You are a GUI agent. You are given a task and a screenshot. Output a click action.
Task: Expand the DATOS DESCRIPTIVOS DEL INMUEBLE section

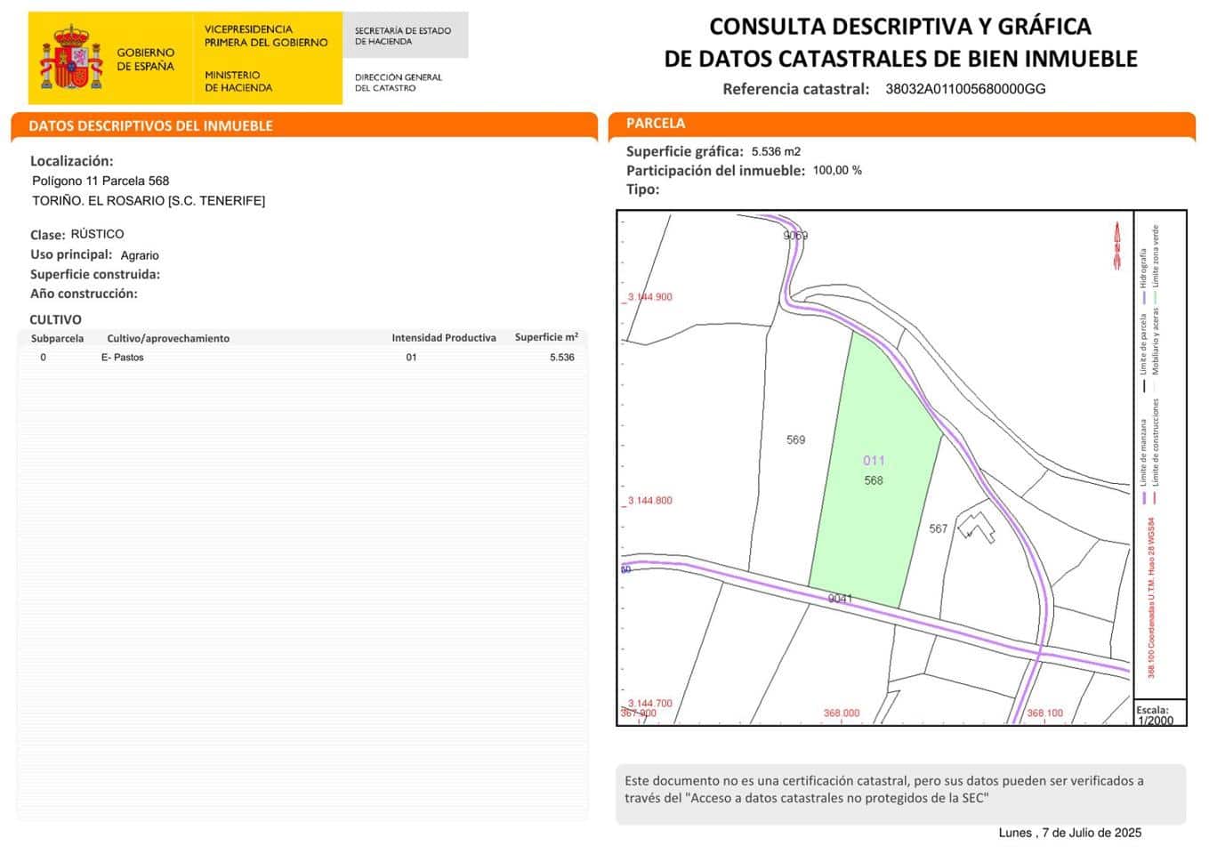[149, 125]
